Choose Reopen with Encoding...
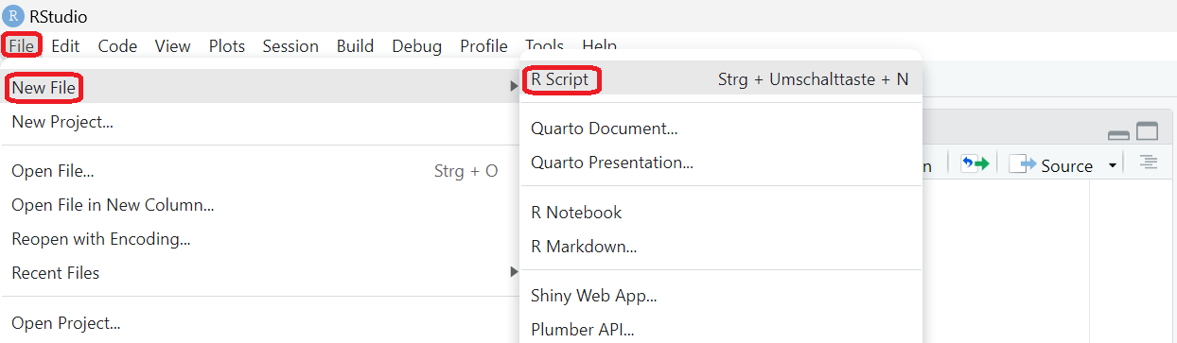1177x343 pixels. click(260, 239)
